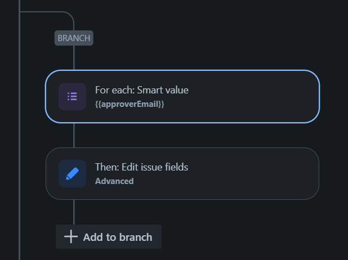
Task: Click connector line between BRANCH and For each
Action: [74, 57]
